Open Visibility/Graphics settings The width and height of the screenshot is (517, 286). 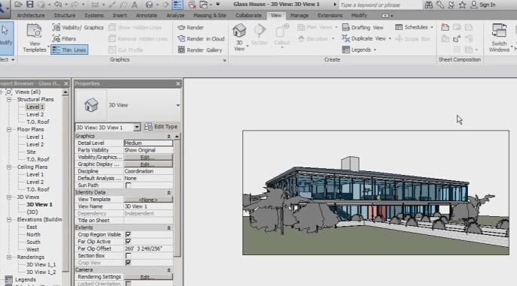coord(78,28)
